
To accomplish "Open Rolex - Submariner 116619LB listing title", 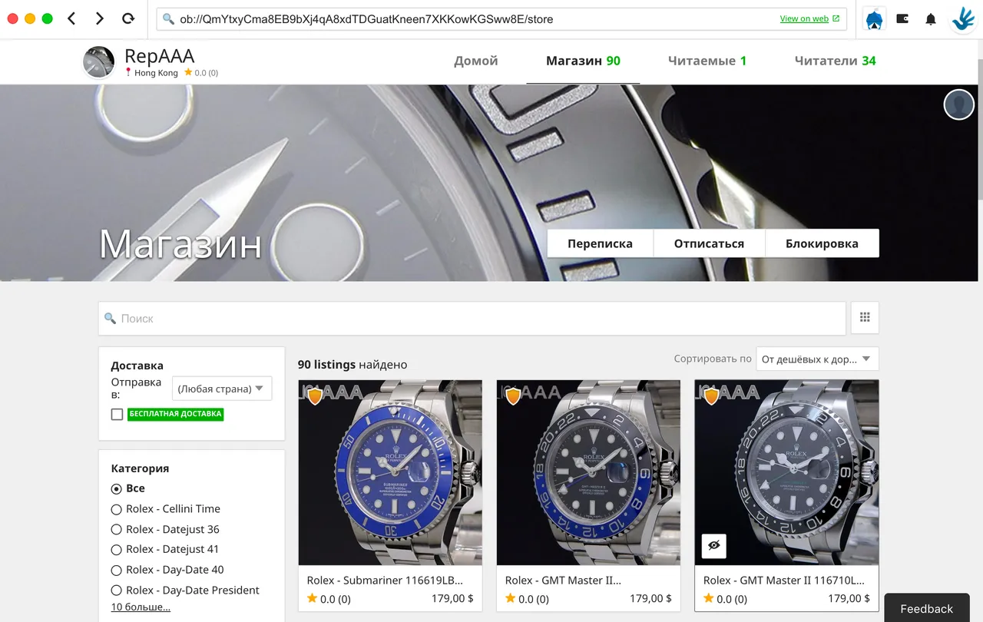I will pos(385,581).
